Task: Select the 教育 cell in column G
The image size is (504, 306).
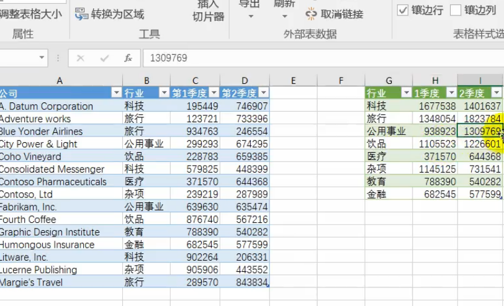Action: (x=389, y=182)
